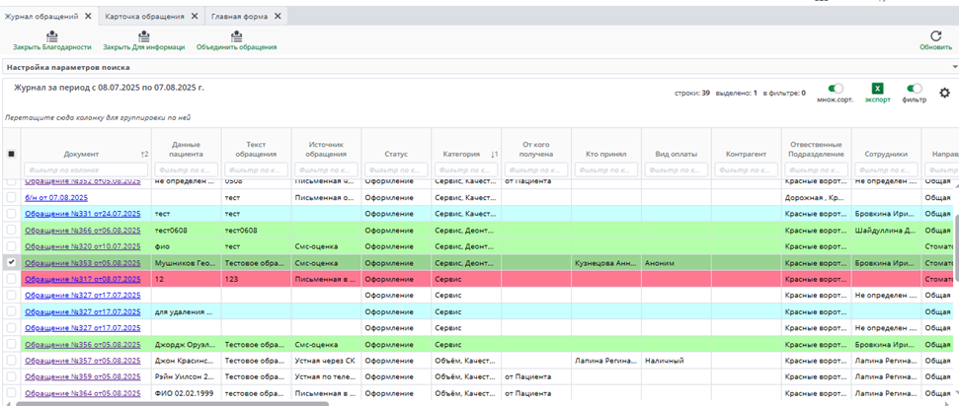Click the для удаления… patient data cell
959x406 pixels.
point(187,311)
